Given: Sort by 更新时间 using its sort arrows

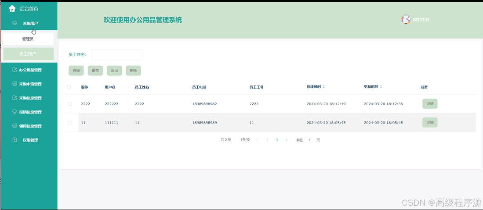Looking at the screenshot, I should pyautogui.click(x=381, y=87).
